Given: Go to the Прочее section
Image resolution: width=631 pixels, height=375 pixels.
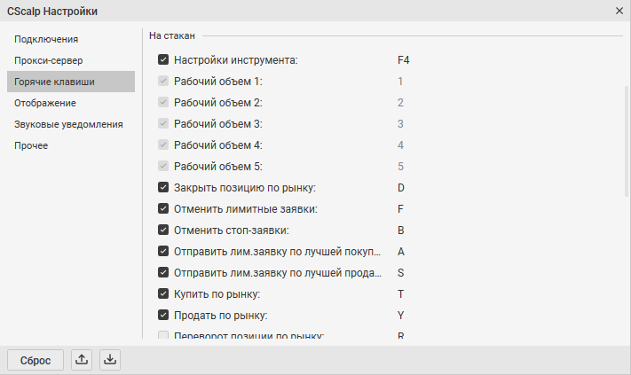Looking at the screenshot, I should 31,145.
